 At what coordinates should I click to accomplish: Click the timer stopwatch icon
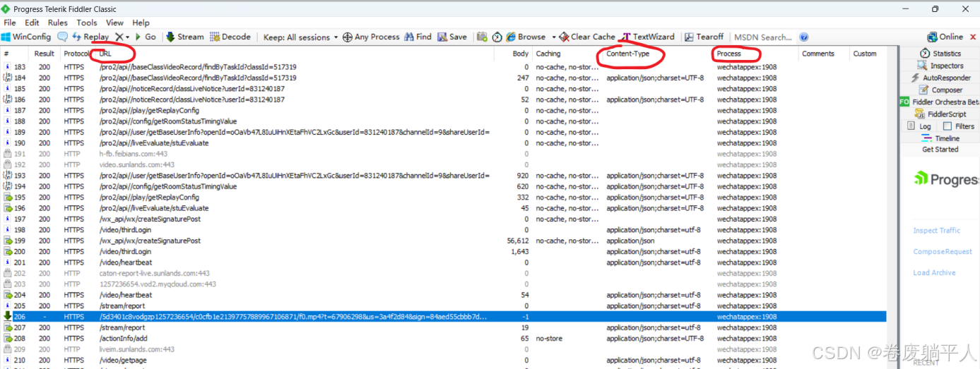(497, 37)
